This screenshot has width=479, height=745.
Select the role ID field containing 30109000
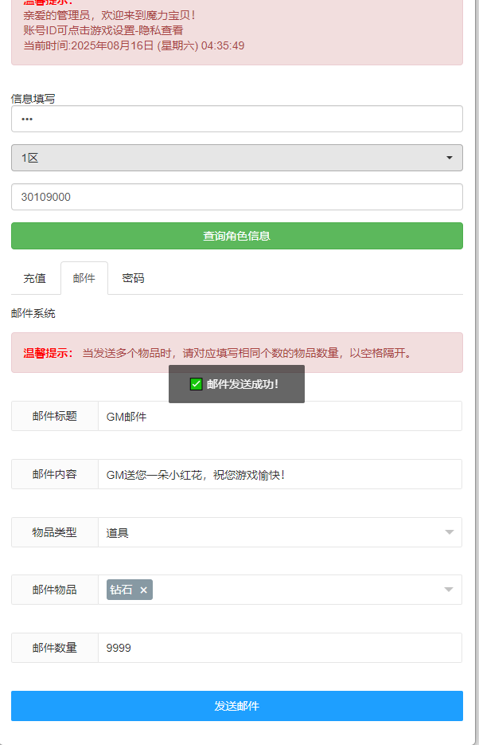pyautogui.click(x=236, y=196)
